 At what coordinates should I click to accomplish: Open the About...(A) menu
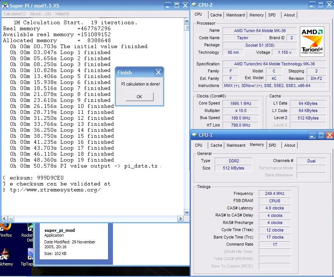(x=40, y=14)
